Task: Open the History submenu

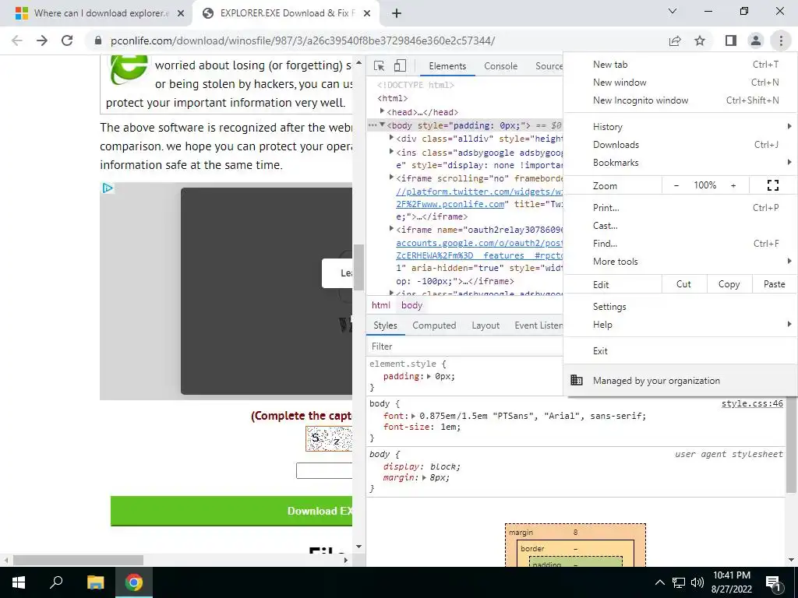Action: tap(680, 127)
